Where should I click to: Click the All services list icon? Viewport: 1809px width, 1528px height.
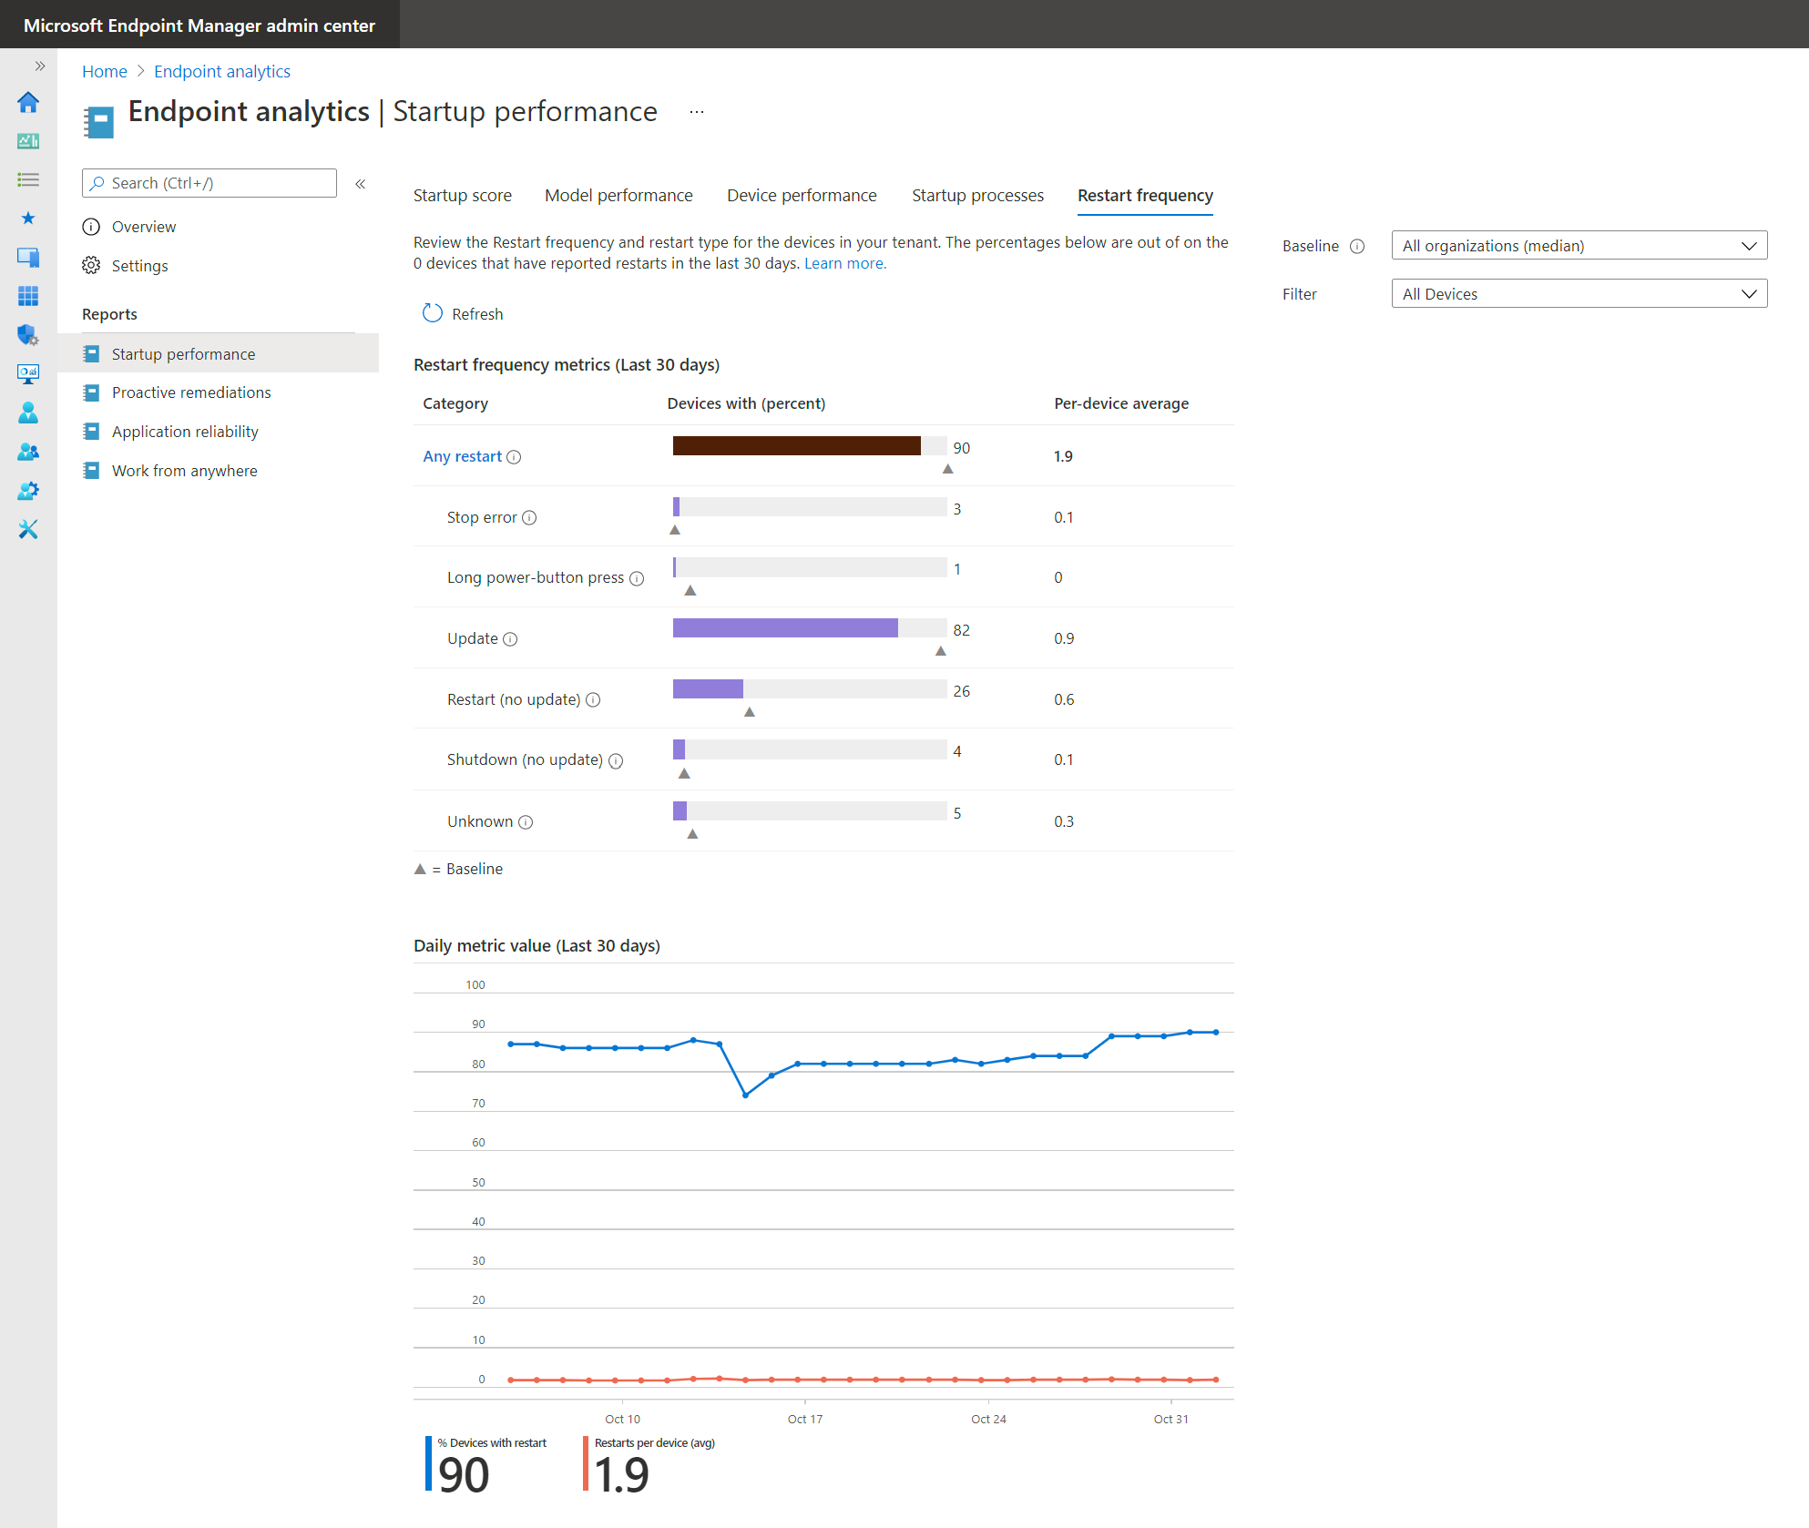[x=28, y=179]
